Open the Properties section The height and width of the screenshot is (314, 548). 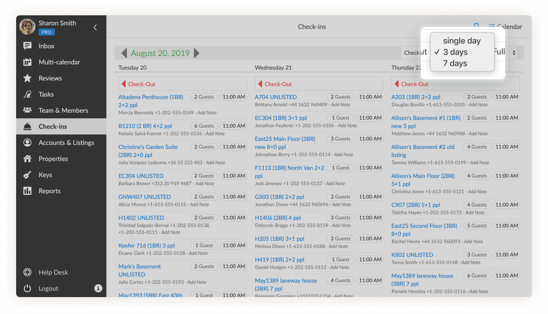point(61,159)
